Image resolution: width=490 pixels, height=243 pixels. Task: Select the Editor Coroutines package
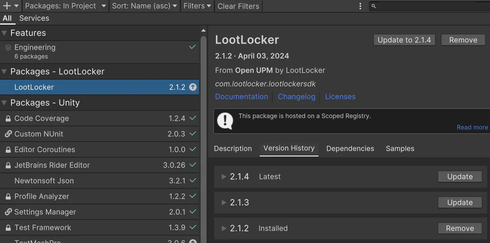[x=99, y=149]
